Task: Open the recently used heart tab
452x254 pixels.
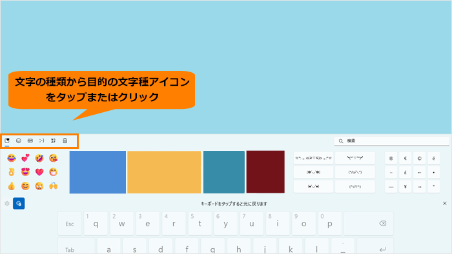Action: (7, 141)
